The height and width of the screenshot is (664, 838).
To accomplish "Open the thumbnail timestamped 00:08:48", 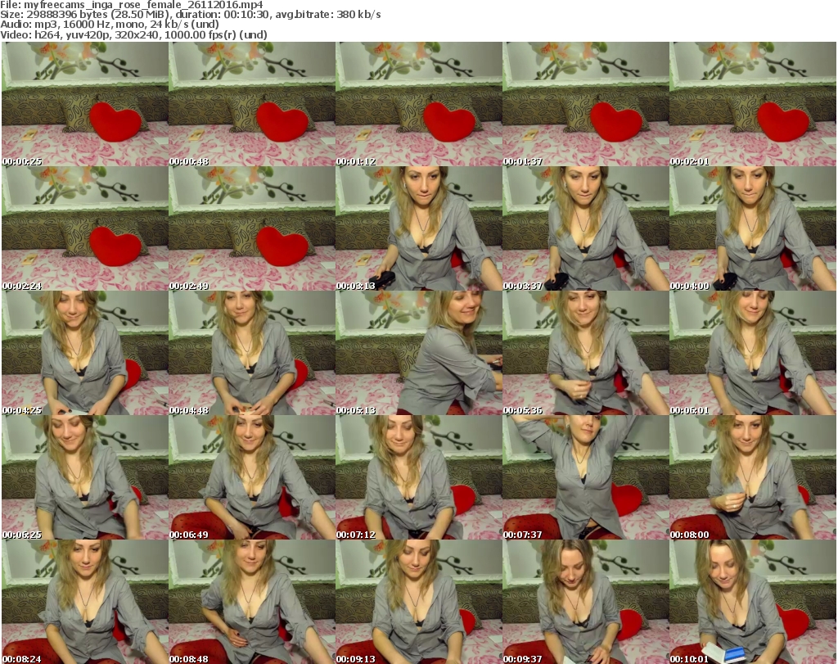I will point(251,602).
